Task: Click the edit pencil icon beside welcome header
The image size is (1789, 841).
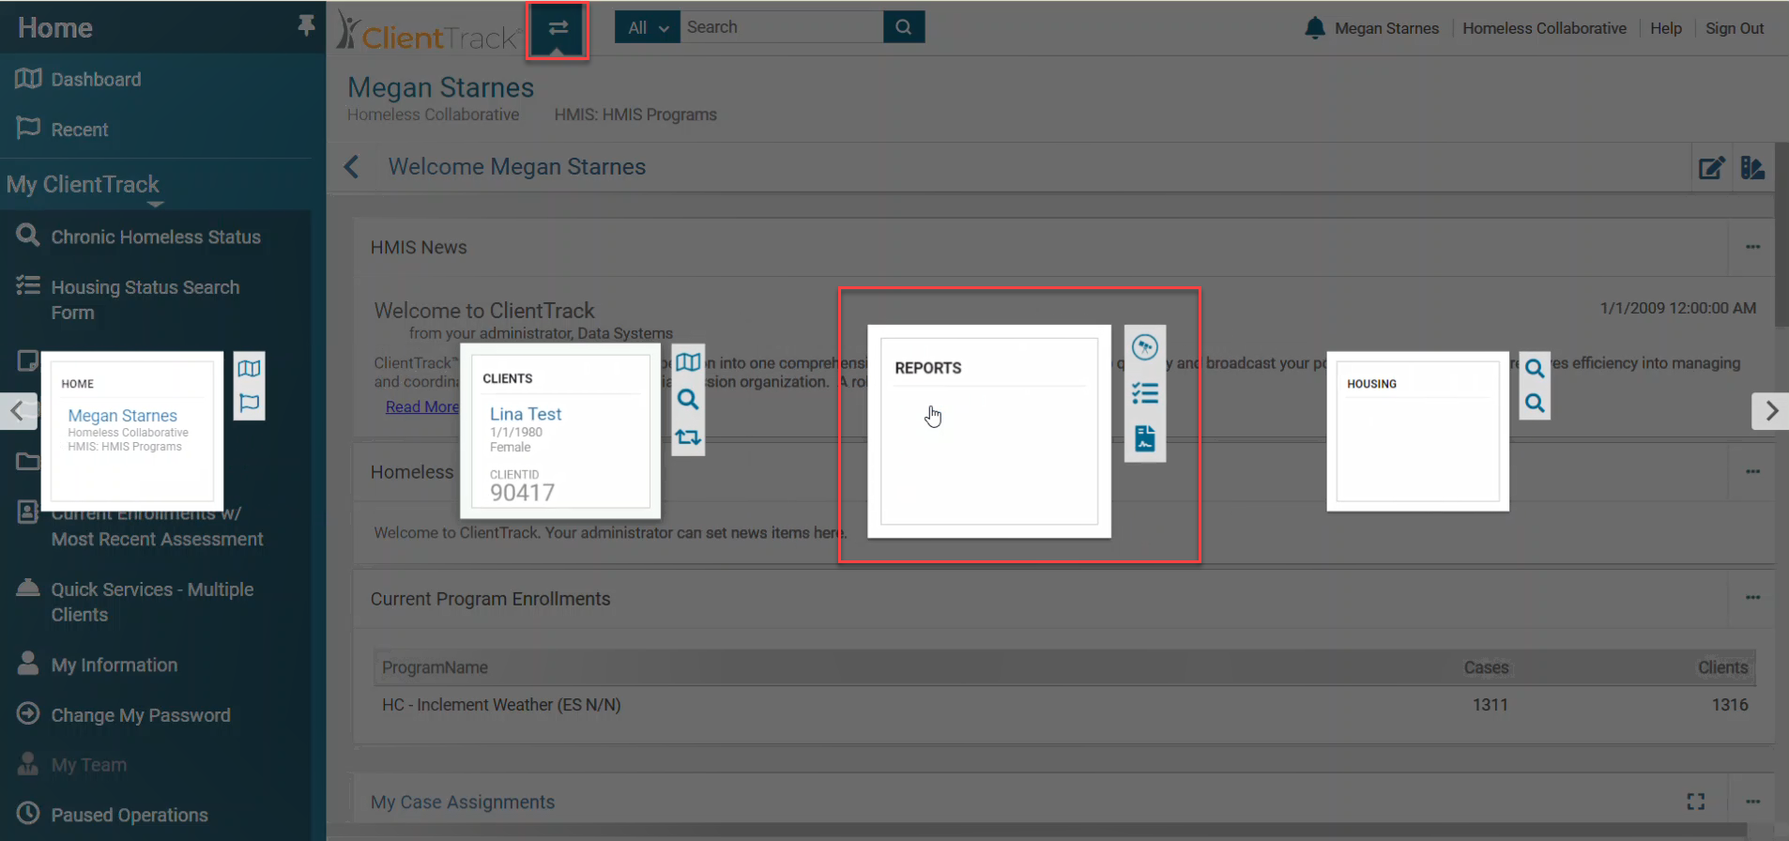Action: (x=1711, y=168)
